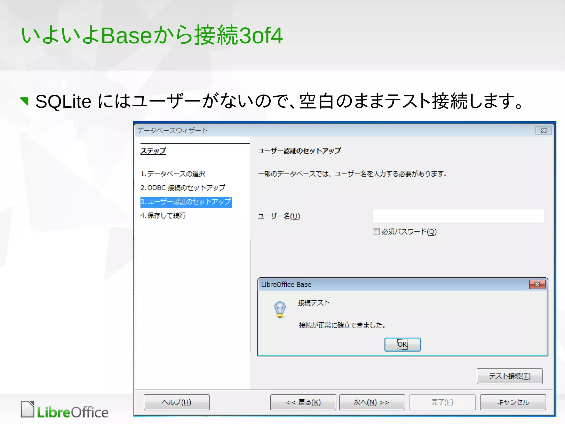This screenshot has width=565, height=424.
Task: Enable the 必須パスワード checkbox
Action: pos(376,231)
